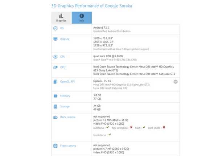Click the 'HDR photo :' label
This screenshot has width=222, height=156.
coord(155,128)
